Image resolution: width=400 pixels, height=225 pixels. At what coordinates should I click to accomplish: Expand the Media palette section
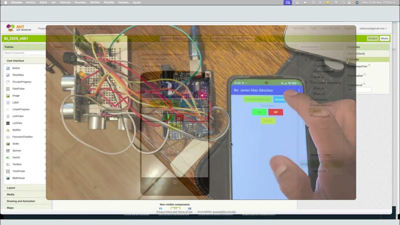[26, 194]
